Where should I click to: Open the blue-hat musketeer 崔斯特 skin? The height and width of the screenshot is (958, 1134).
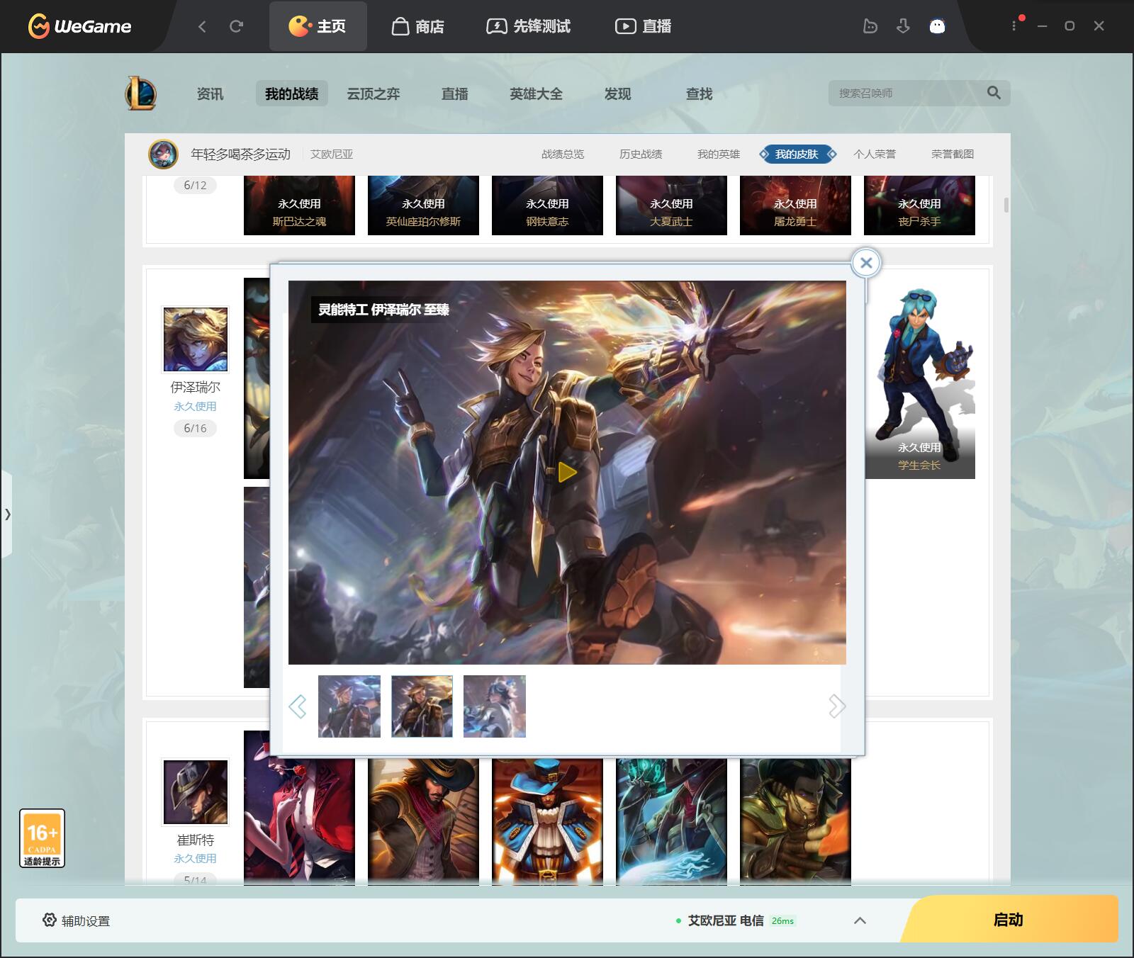547,821
